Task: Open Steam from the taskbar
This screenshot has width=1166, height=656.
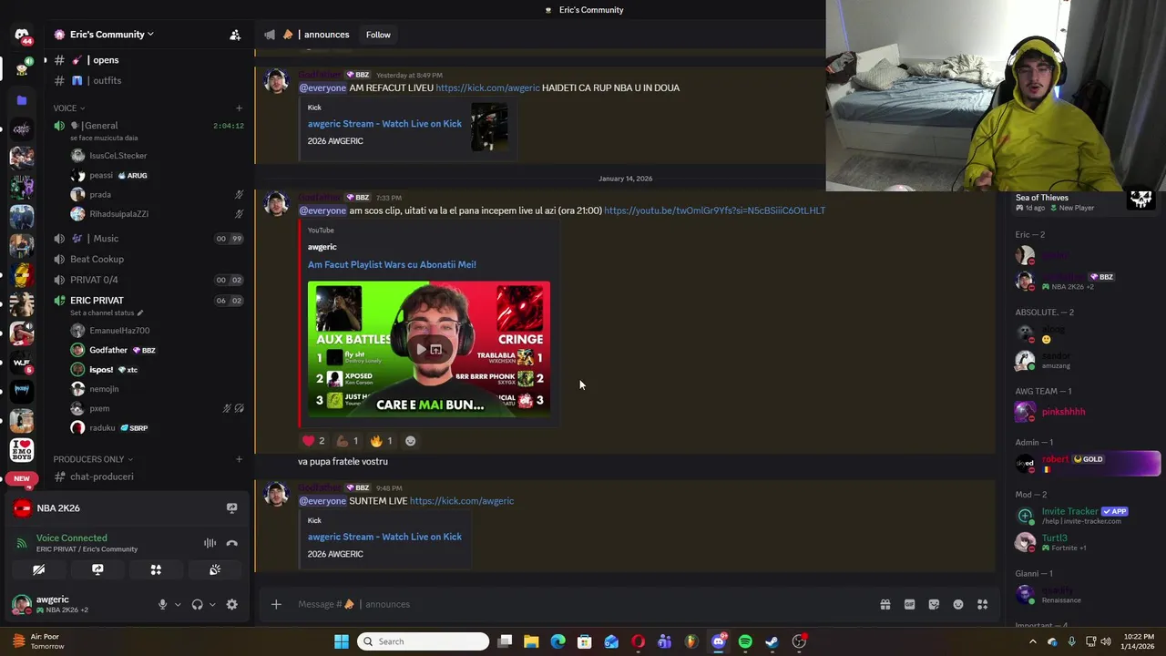Action: click(772, 641)
